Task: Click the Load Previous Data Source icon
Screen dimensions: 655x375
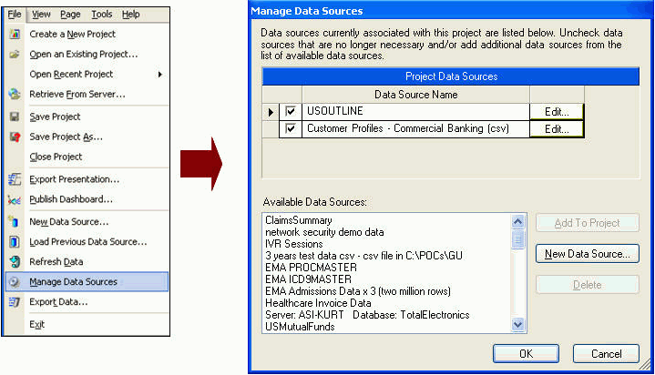Action: tap(14, 242)
